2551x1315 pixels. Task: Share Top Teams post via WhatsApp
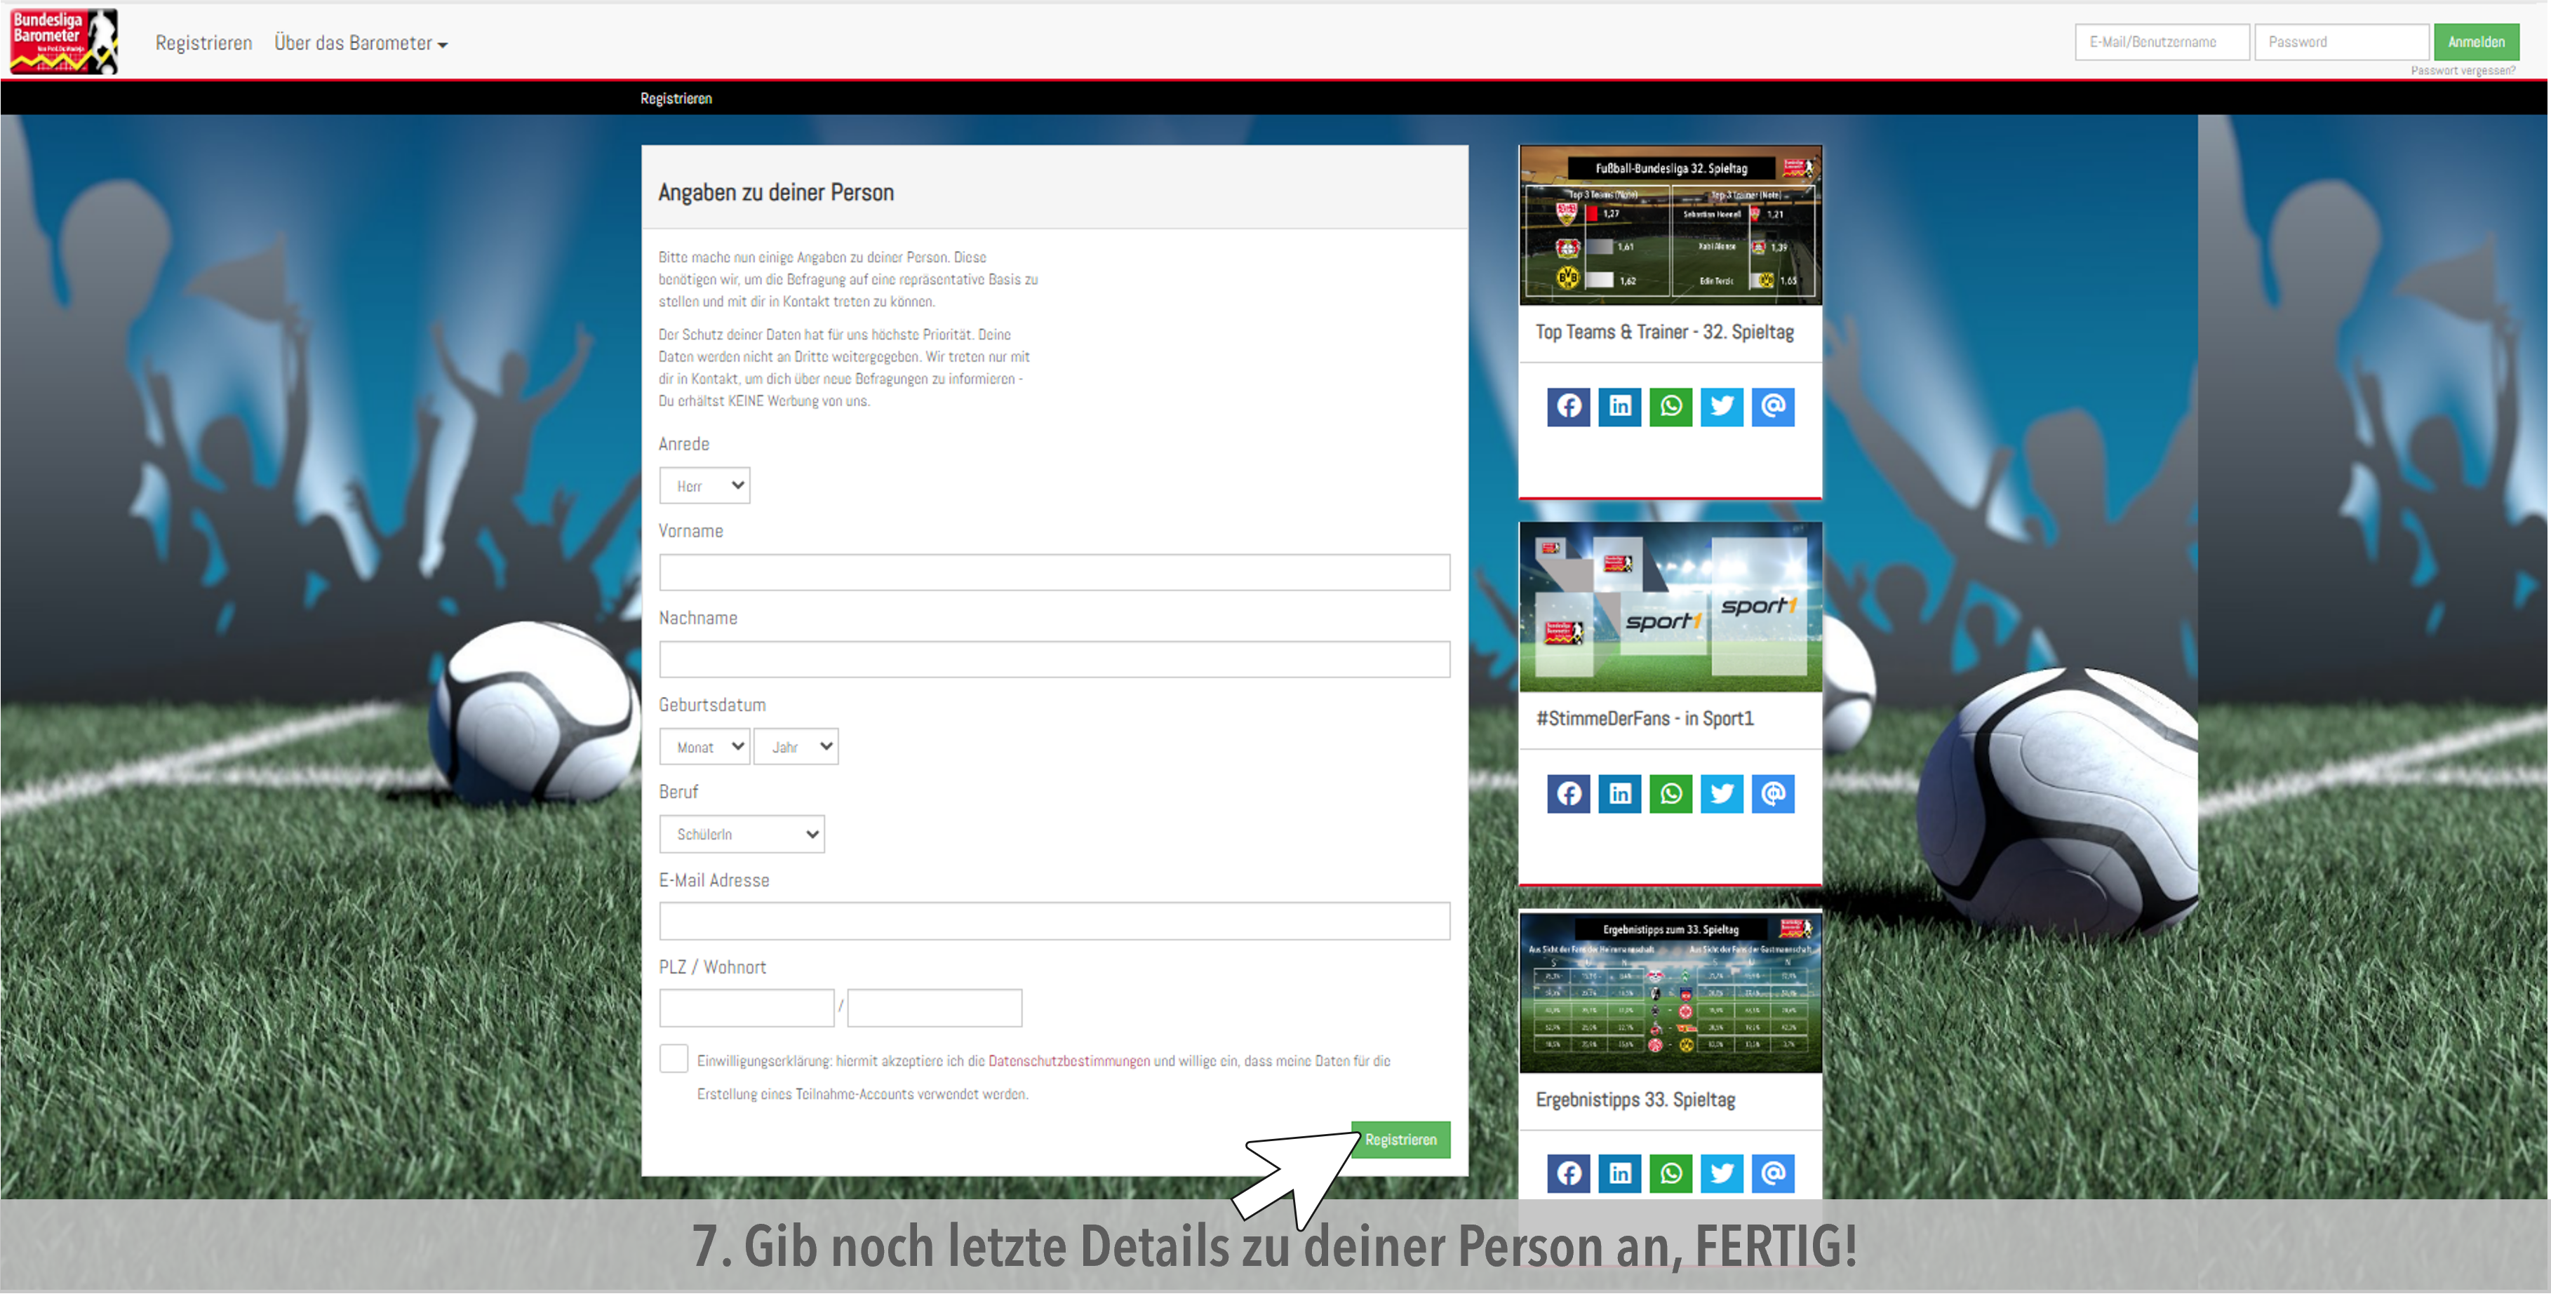[x=1670, y=406]
